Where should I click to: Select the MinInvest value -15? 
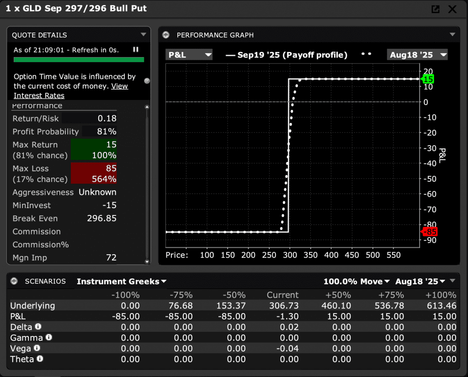tap(110, 205)
